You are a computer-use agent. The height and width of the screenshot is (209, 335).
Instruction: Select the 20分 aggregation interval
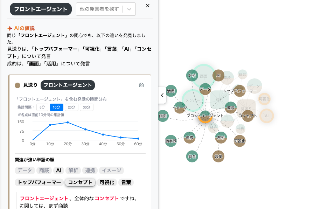71,107
